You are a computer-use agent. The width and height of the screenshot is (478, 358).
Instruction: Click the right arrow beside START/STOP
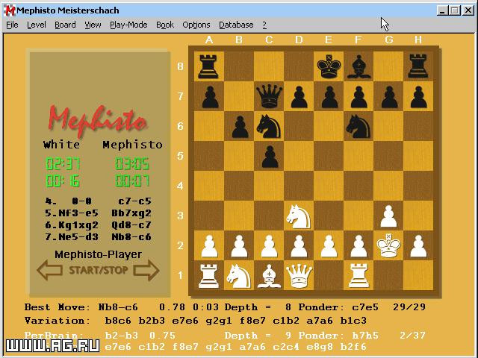[x=146, y=270]
